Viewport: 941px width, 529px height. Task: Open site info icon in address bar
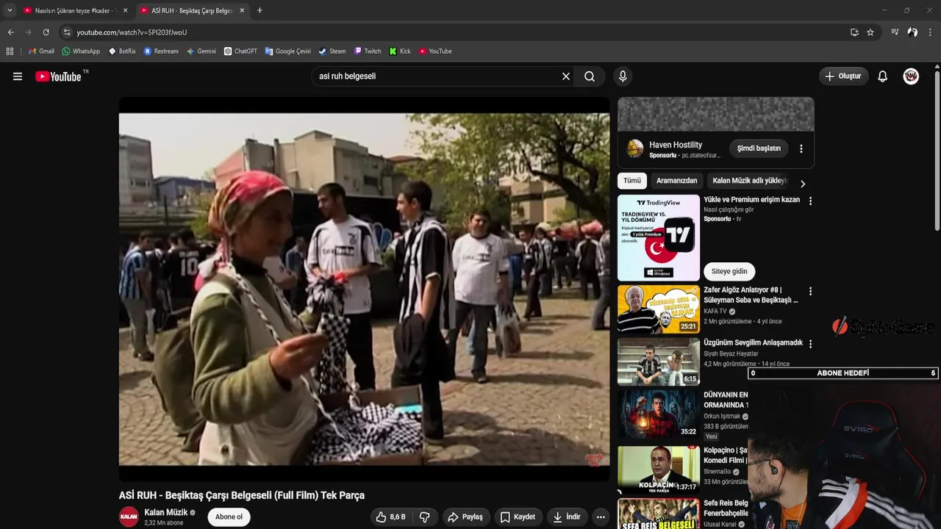67,32
